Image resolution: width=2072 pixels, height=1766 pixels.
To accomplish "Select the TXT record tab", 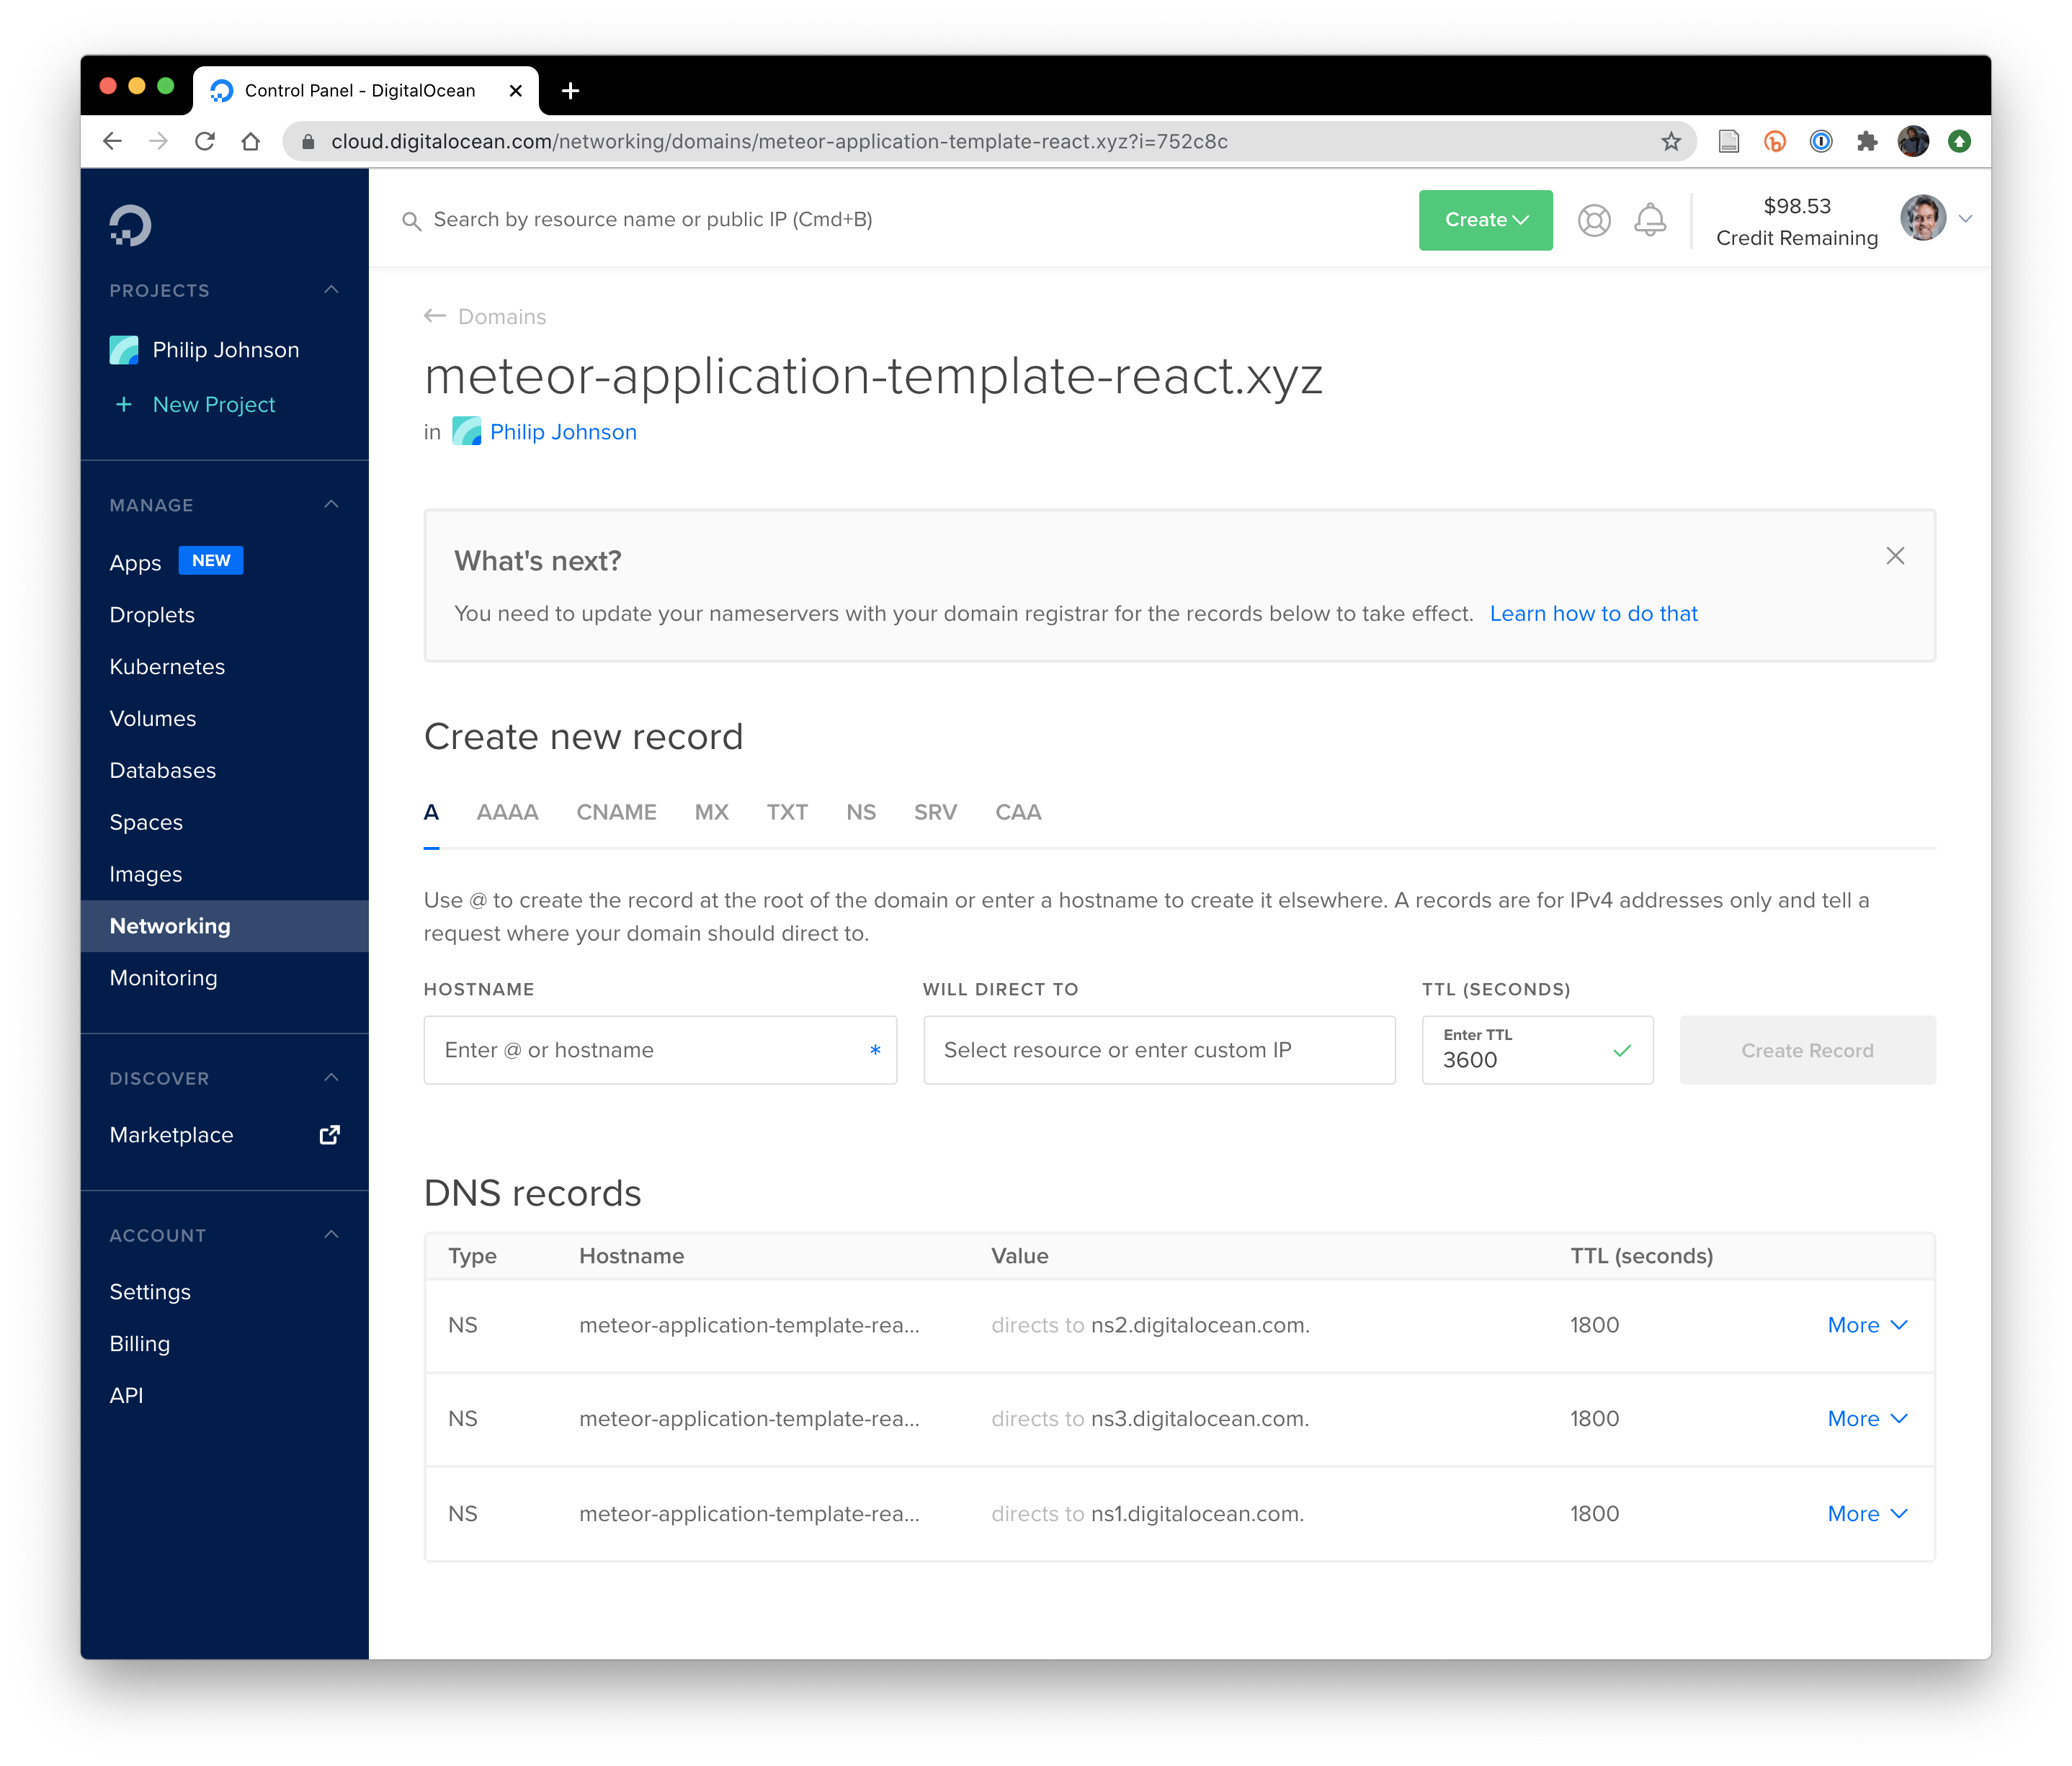I will click(787, 812).
